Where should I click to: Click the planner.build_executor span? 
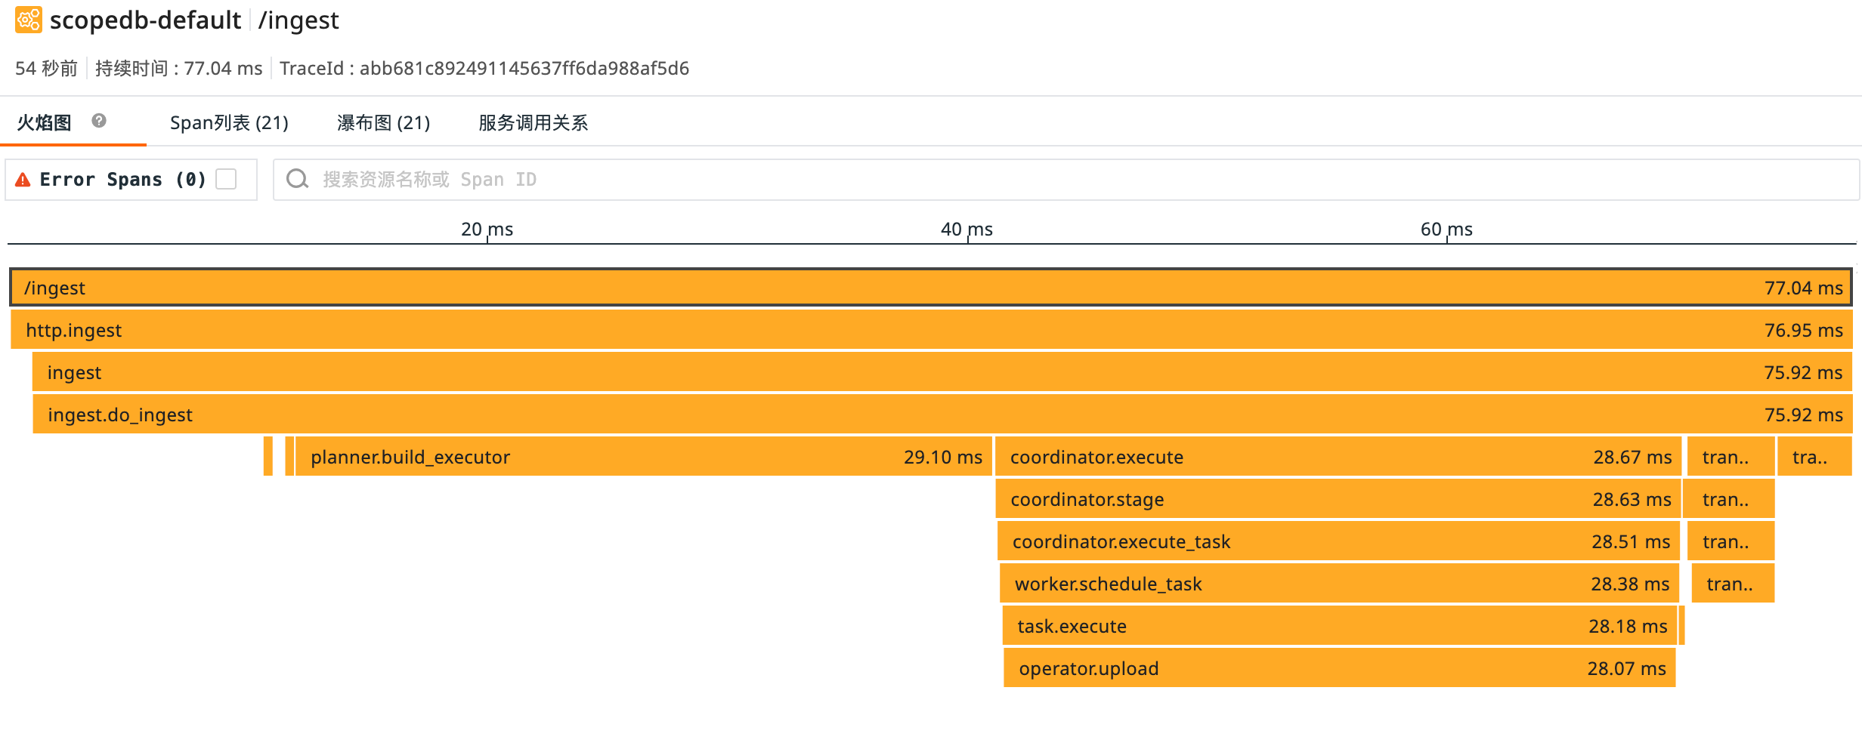(642, 457)
